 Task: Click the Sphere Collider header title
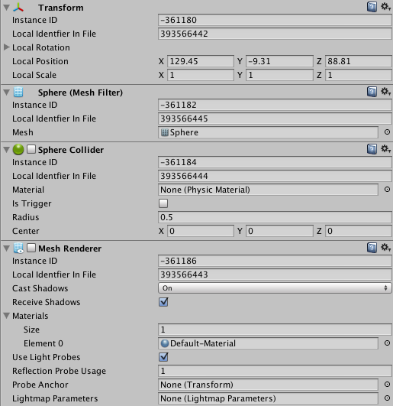point(71,150)
